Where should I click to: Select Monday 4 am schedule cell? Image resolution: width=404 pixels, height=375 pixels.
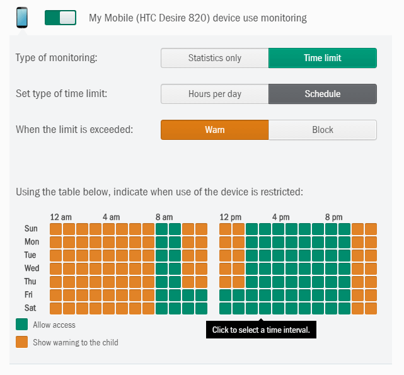pos(108,242)
